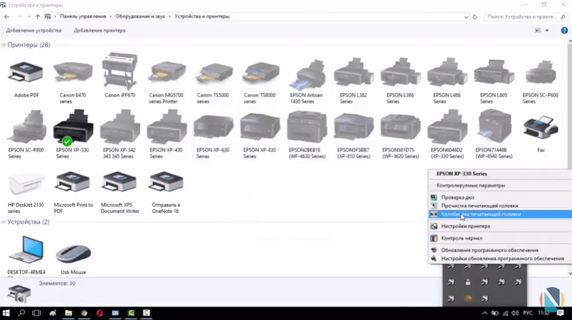The width and height of the screenshot is (572, 320).
Task: Select the HP DeskJet 2130 series printer
Action: (x=26, y=183)
